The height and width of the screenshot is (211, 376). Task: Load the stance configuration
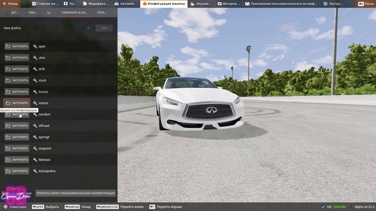[17, 103]
